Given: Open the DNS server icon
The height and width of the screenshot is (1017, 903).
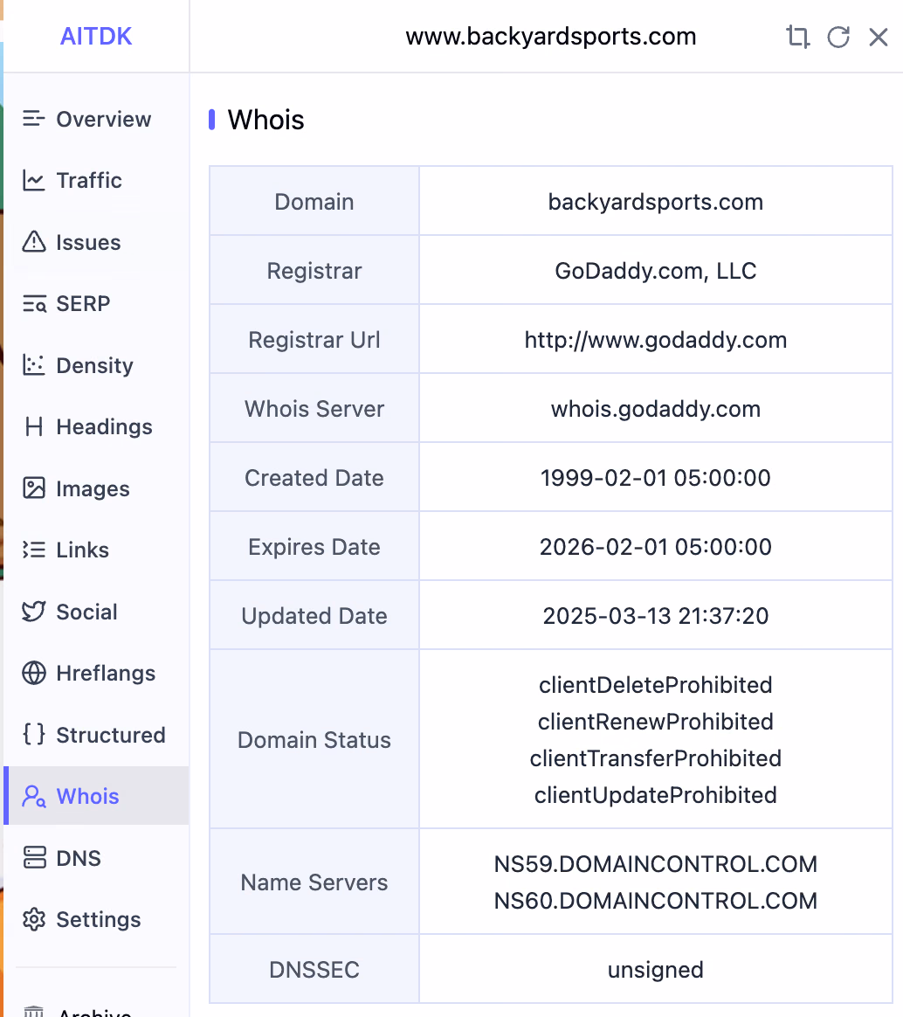Looking at the screenshot, I should (34, 857).
